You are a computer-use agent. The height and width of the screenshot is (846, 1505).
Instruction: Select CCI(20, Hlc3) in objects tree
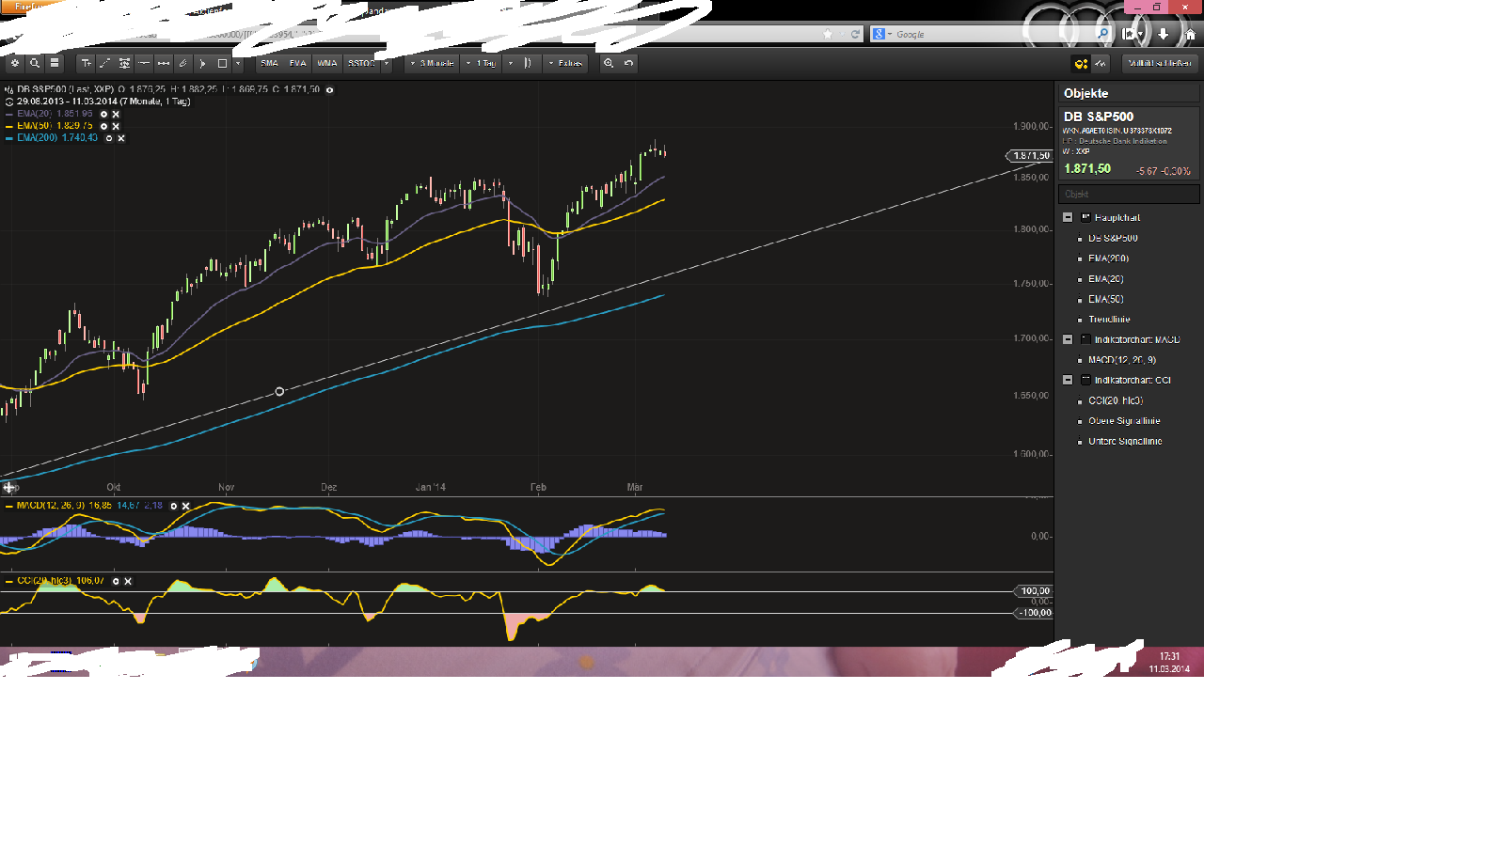click(x=1116, y=400)
